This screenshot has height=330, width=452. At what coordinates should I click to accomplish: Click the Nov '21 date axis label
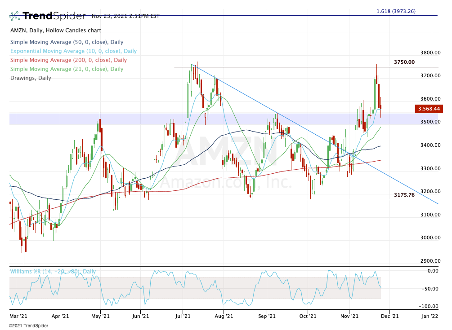tap(349, 316)
